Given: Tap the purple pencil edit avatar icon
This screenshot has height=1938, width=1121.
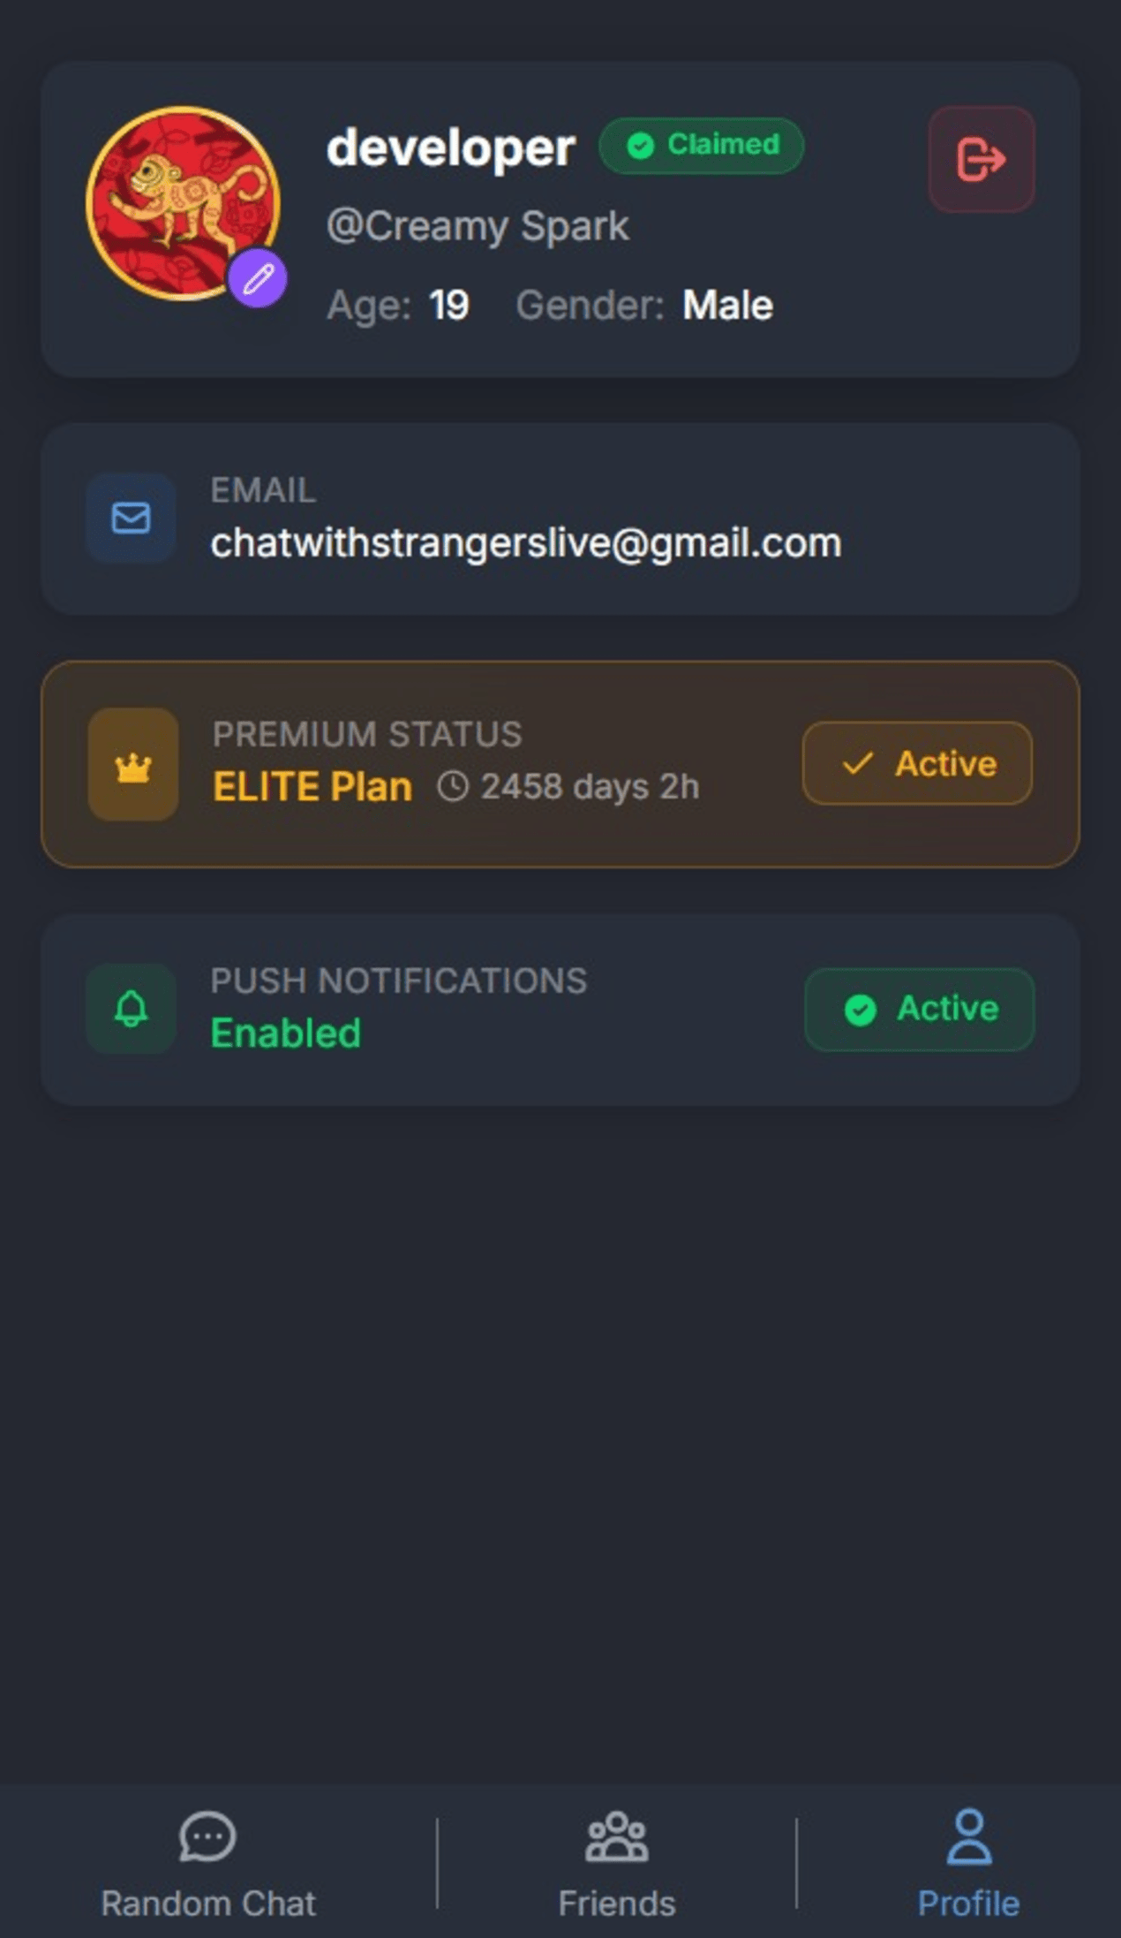Looking at the screenshot, I should point(258,279).
